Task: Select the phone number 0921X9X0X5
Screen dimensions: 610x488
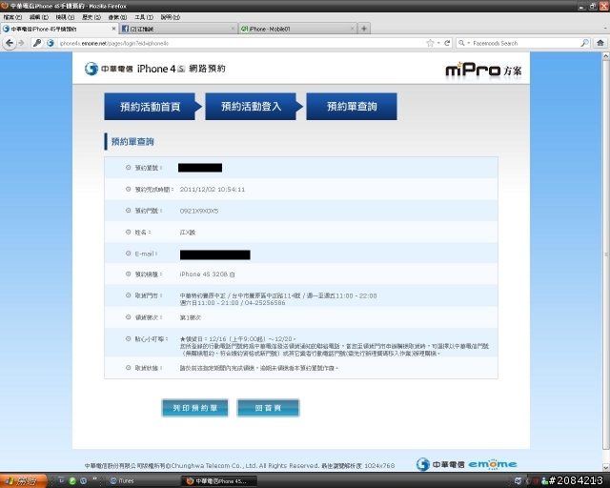Action: (x=199, y=211)
